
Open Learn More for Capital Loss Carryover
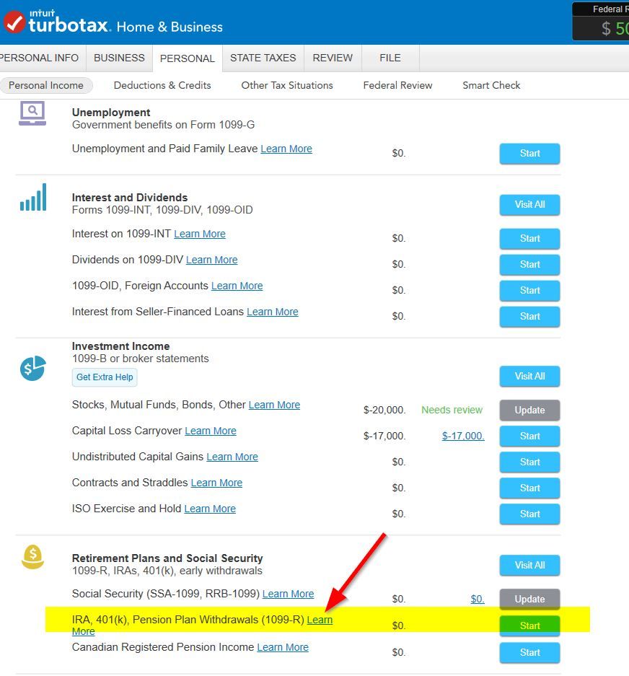(211, 431)
